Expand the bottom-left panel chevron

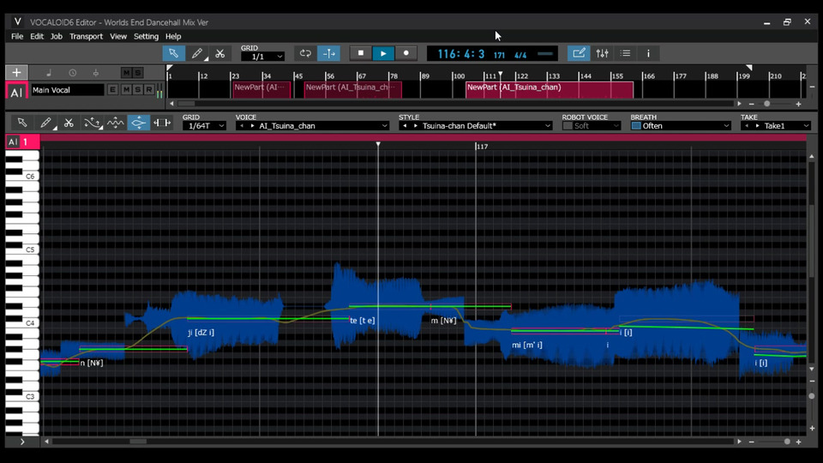22,442
